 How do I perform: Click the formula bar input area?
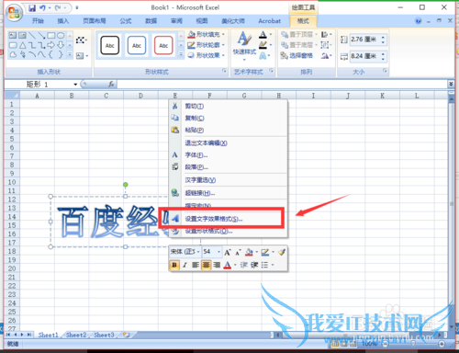point(282,85)
